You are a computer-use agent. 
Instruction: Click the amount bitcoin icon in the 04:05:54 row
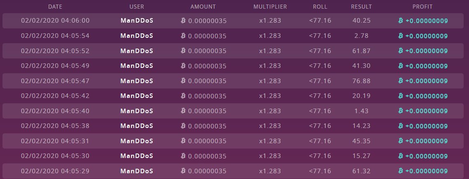(x=183, y=35)
